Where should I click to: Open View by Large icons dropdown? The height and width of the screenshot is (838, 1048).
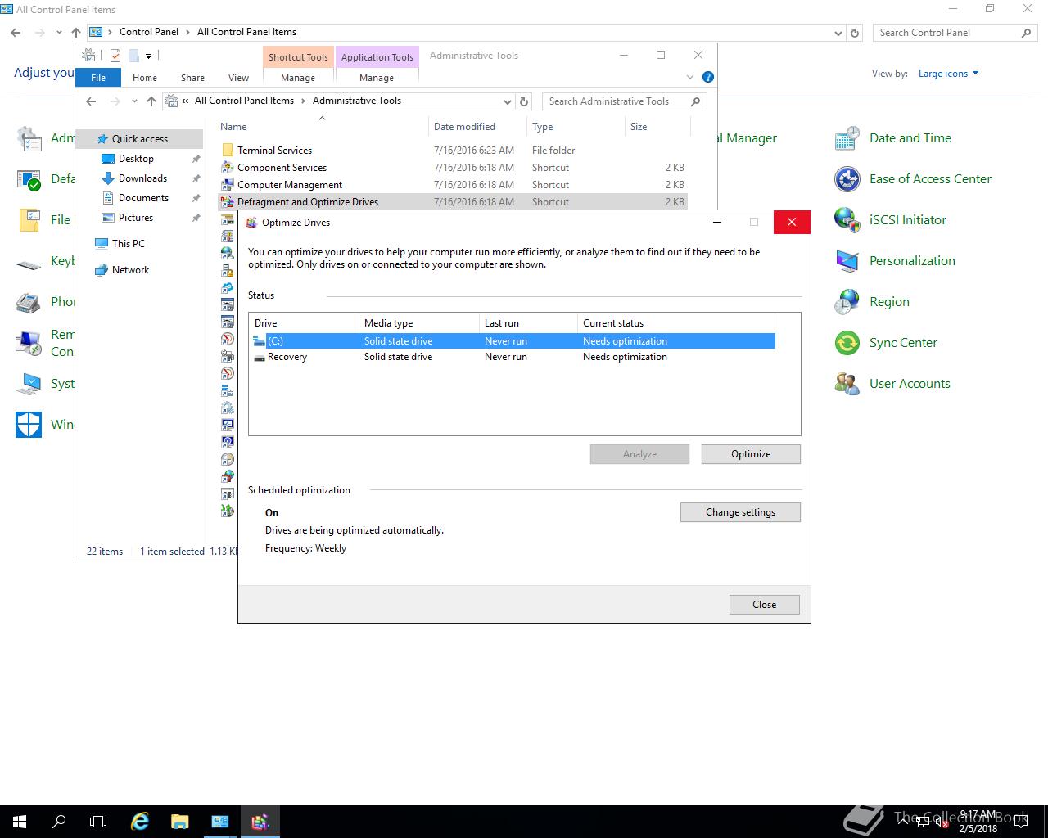(x=948, y=74)
